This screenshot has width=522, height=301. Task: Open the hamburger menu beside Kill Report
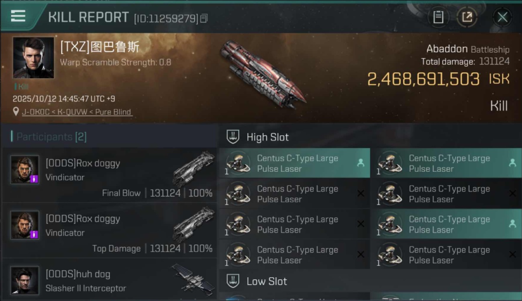click(18, 16)
